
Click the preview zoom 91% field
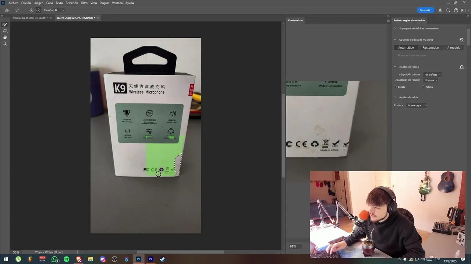(x=295, y=246)
